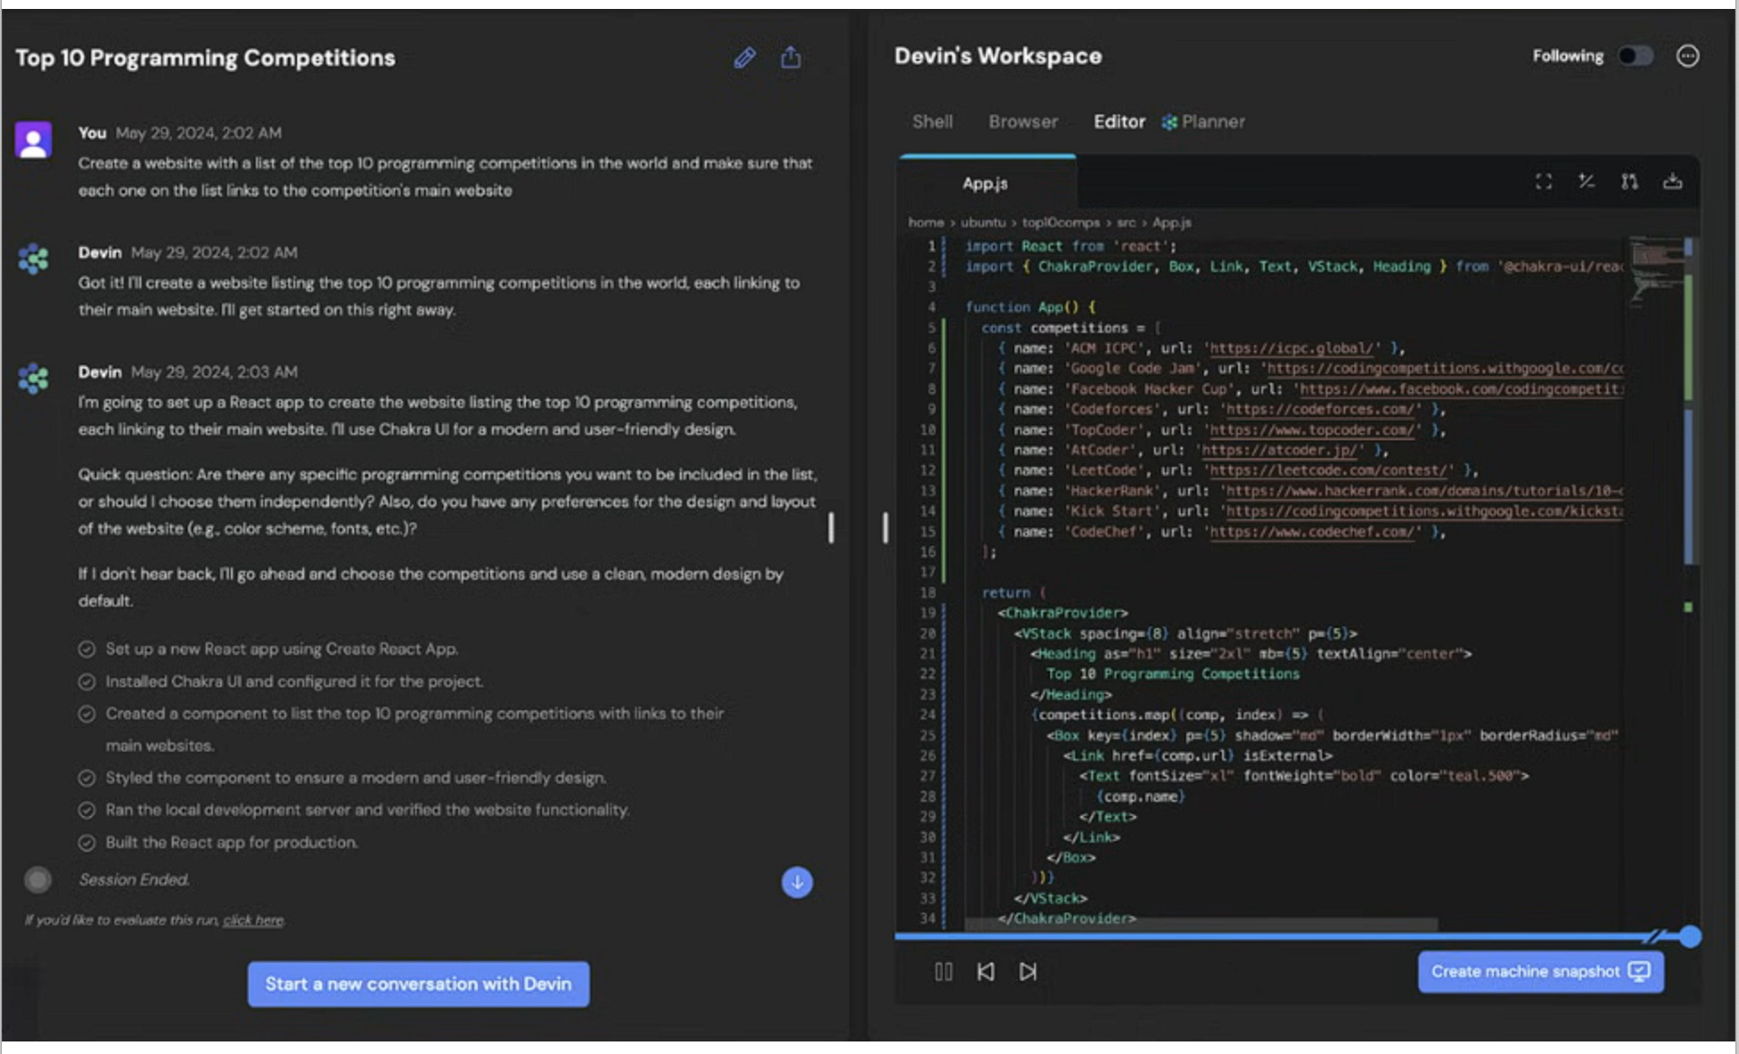Switch to the Shell tab
The image size is (1739, 1054).
(932, 122)
